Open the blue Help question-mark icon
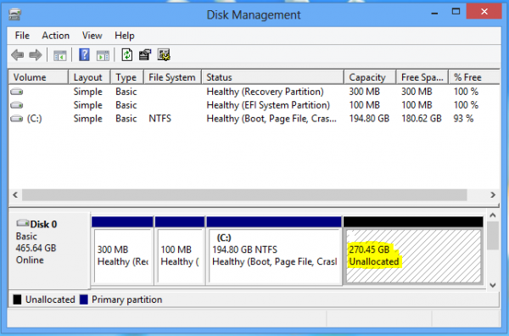The height and width of the screenshot is (336, 509). (84, 54)
